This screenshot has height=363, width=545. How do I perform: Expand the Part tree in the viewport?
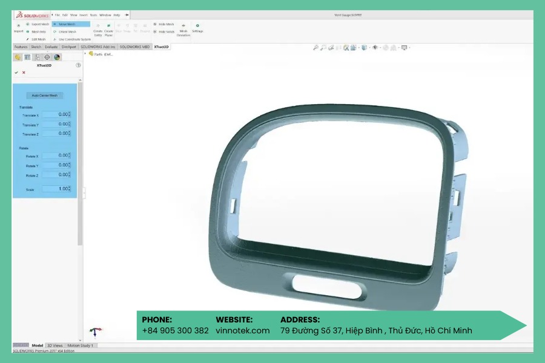[85, 54]
